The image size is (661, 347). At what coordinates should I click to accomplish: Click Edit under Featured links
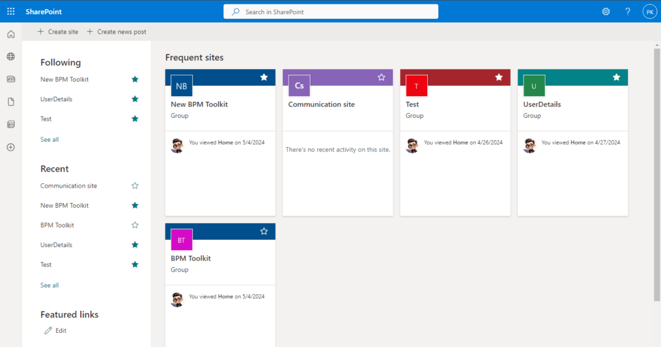(x=61, y=331)
